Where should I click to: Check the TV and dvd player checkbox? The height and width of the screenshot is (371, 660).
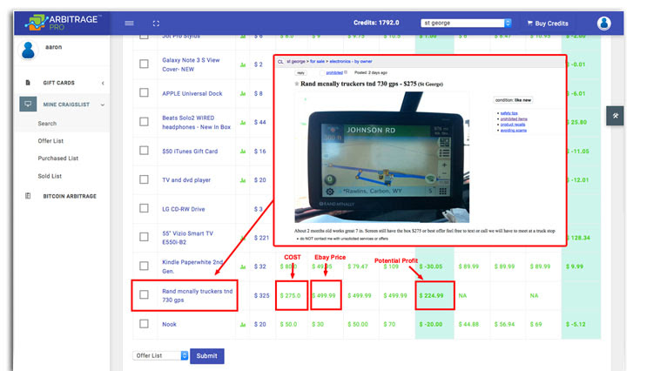(144, 179)
